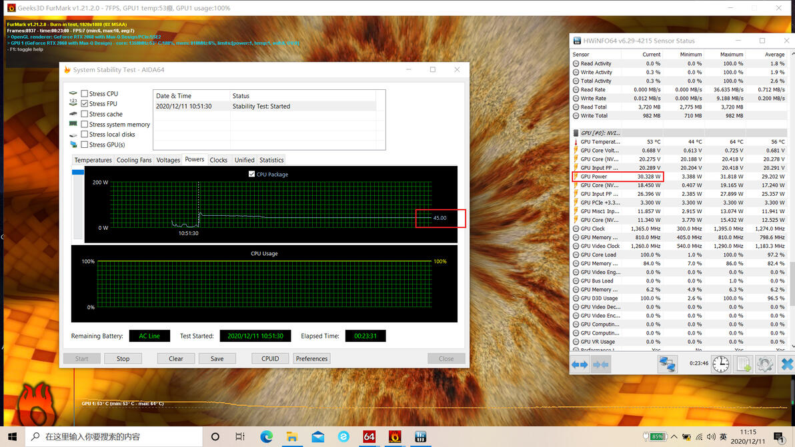Viewport: 795px width, 447px height.
Task: Open the volume speaker tray icon
Action: [x=711, y=437]
